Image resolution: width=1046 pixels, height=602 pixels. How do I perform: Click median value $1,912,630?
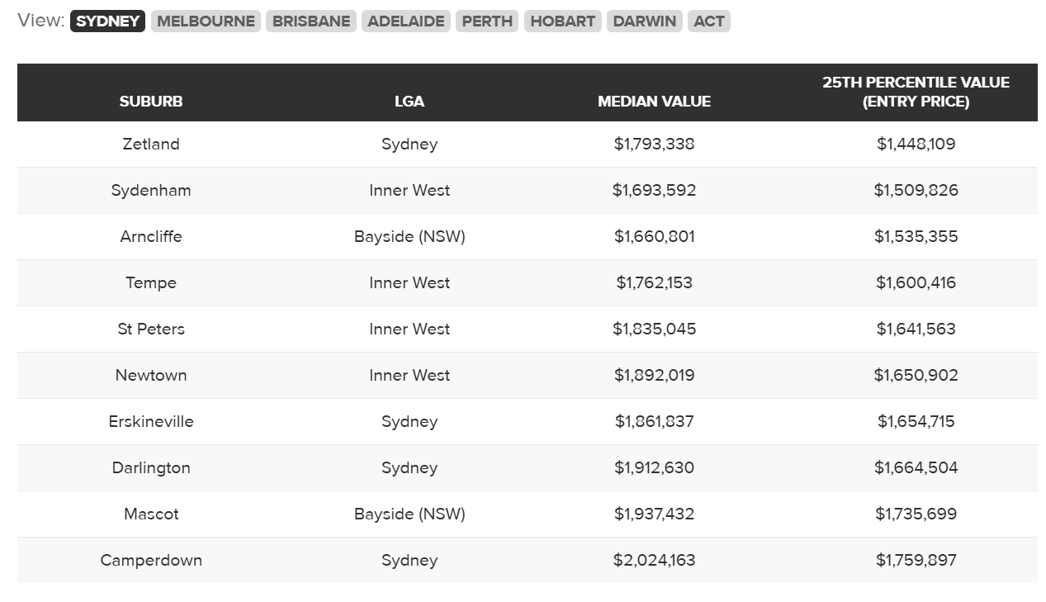(x=654, y=467)
